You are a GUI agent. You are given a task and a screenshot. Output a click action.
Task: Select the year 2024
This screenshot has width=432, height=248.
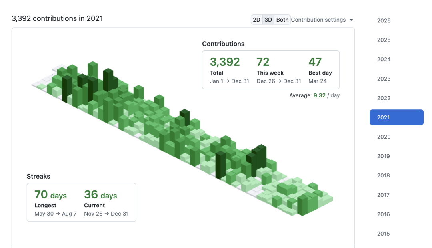384,59
